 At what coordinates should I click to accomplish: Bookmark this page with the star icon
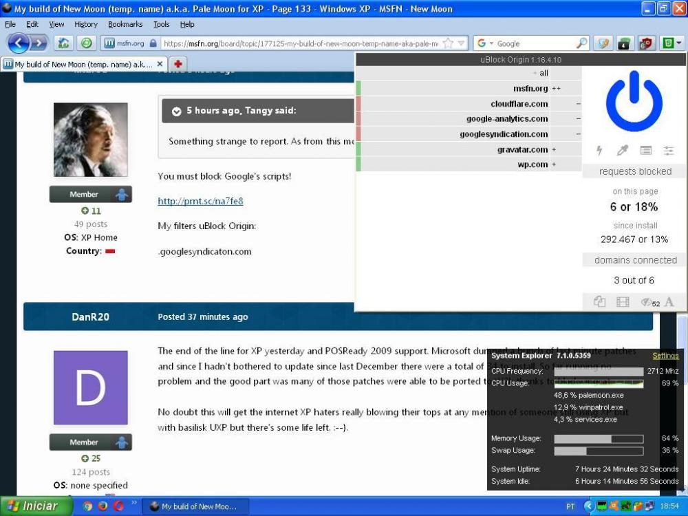448,43
